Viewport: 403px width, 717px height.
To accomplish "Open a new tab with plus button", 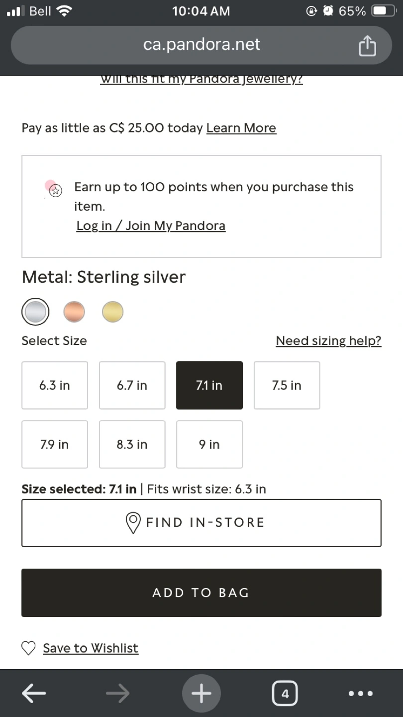I will pyautogui.click(x=201, y=693).
